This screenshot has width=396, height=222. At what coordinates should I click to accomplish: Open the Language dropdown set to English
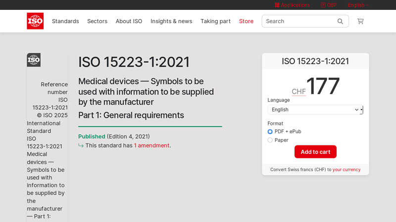315,110
